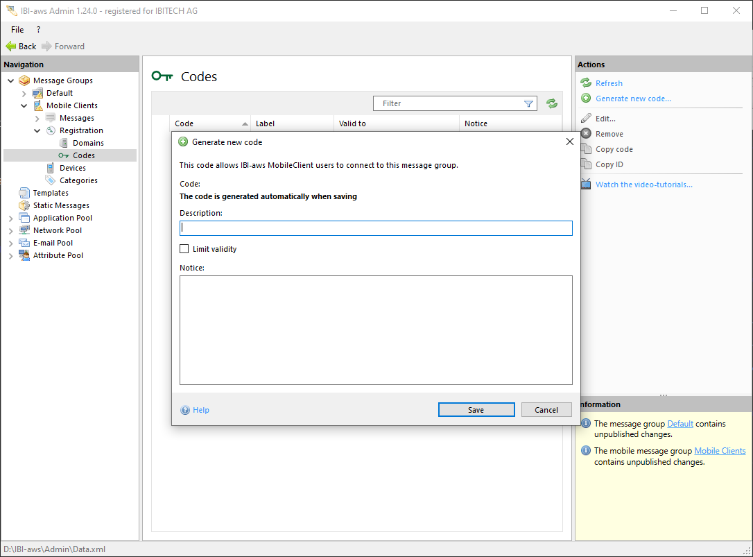This screenshot has width=753, height=557.
Task: Click the Templates icon in the navigation
Action: pyautogui.click(x=24, y=193)
